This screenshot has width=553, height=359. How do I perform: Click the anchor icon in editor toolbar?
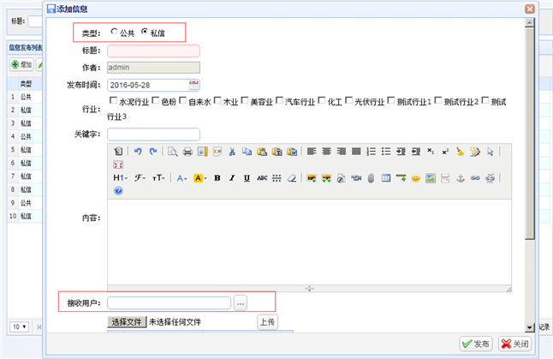(x=460, y=178)
